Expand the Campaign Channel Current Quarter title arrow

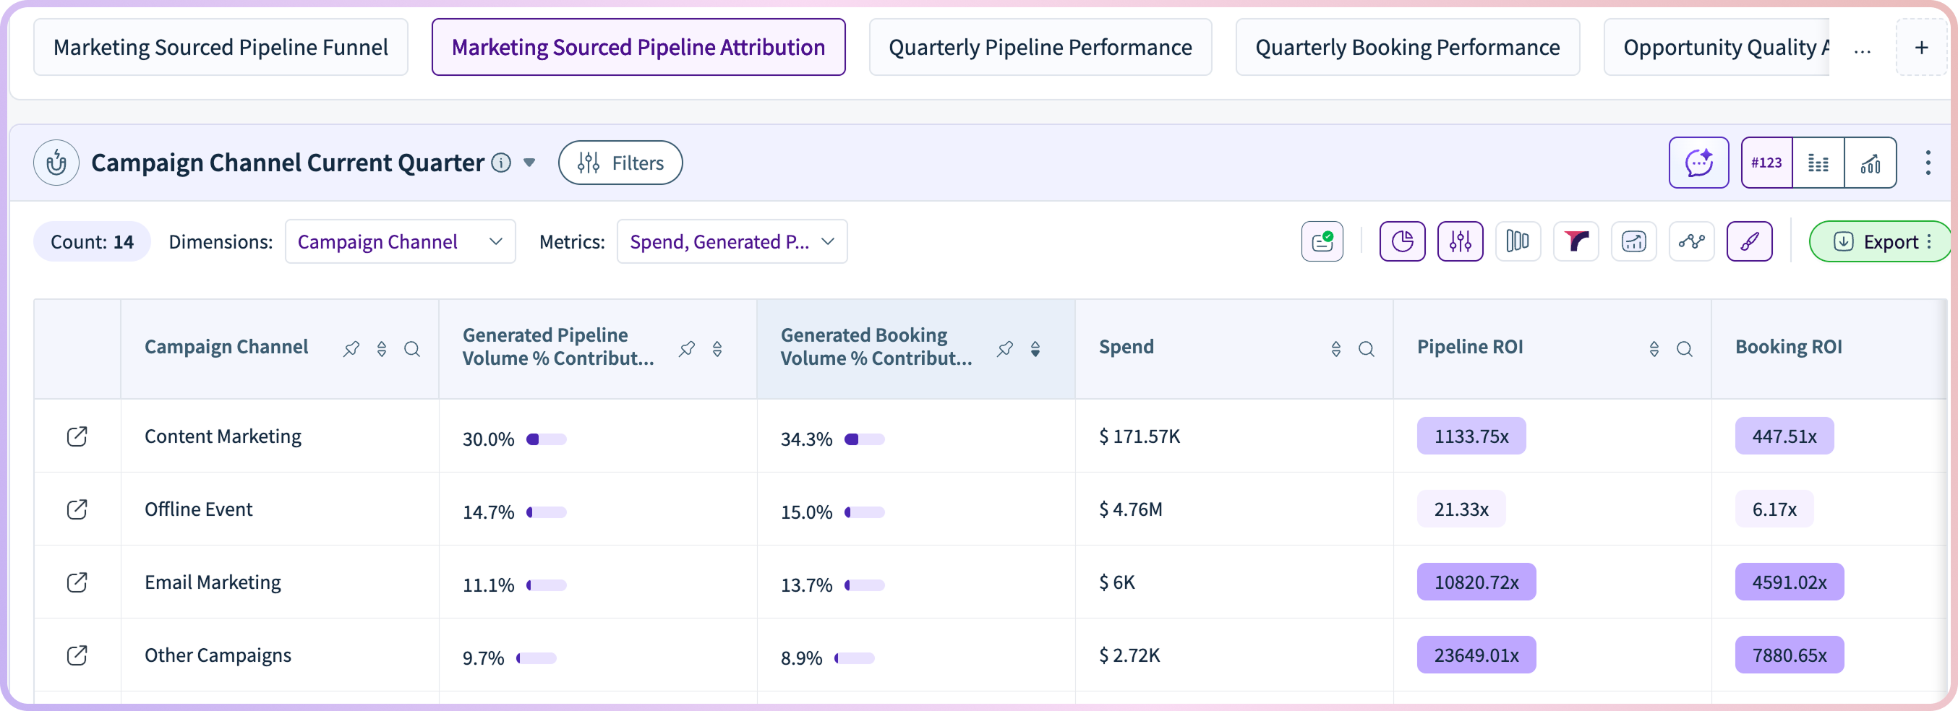click(x=530, y=163)
